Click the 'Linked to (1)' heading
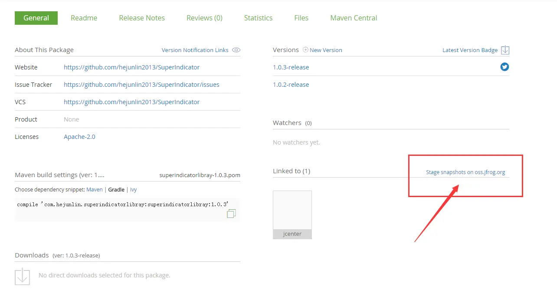Image resolution: width=557 pixels, height=300 pixels. point(292,171)
